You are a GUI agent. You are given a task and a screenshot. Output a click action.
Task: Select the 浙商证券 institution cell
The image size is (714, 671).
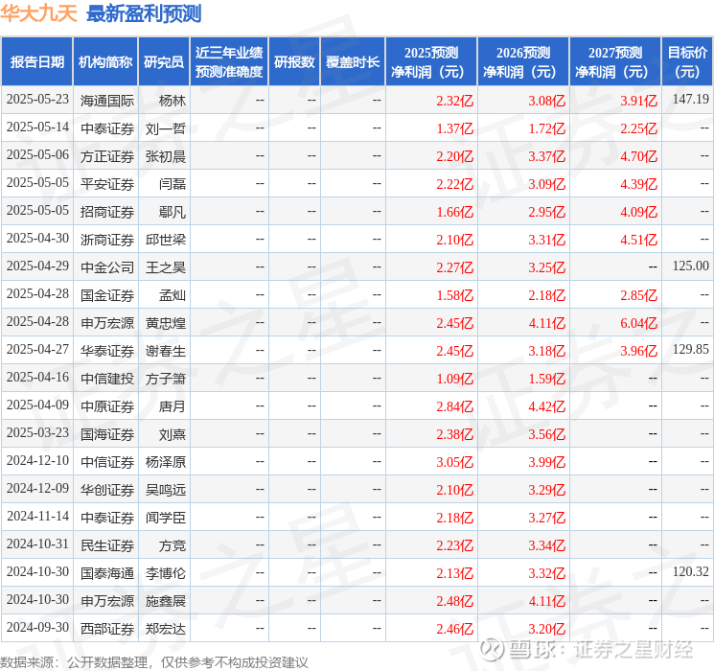(x=107, y=240)
